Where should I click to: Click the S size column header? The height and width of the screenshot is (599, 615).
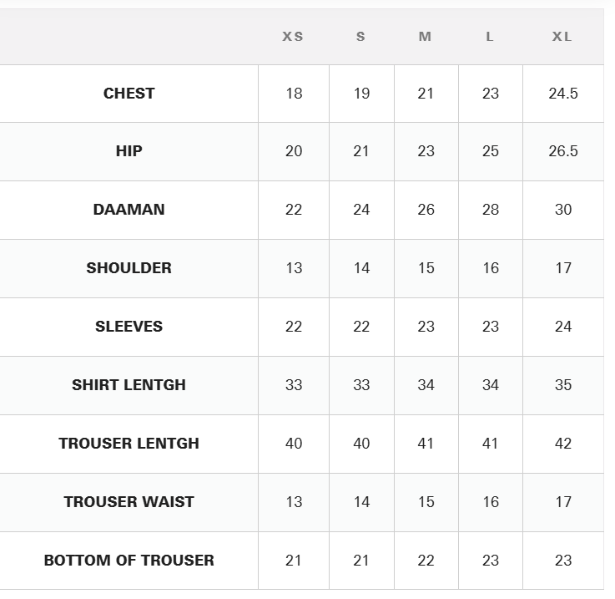point(360,37)
